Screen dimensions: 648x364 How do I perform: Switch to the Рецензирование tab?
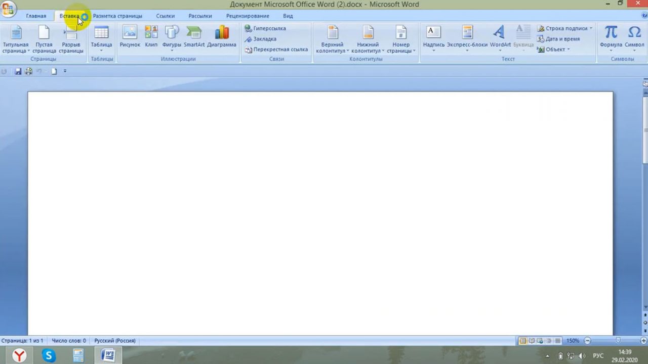[248, 16]
